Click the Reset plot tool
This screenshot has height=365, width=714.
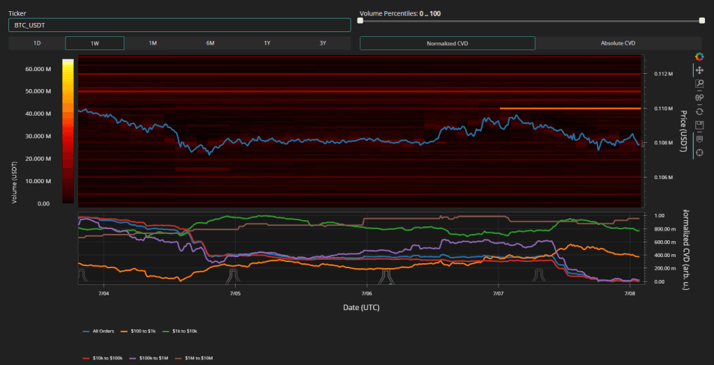click(699, 111)
